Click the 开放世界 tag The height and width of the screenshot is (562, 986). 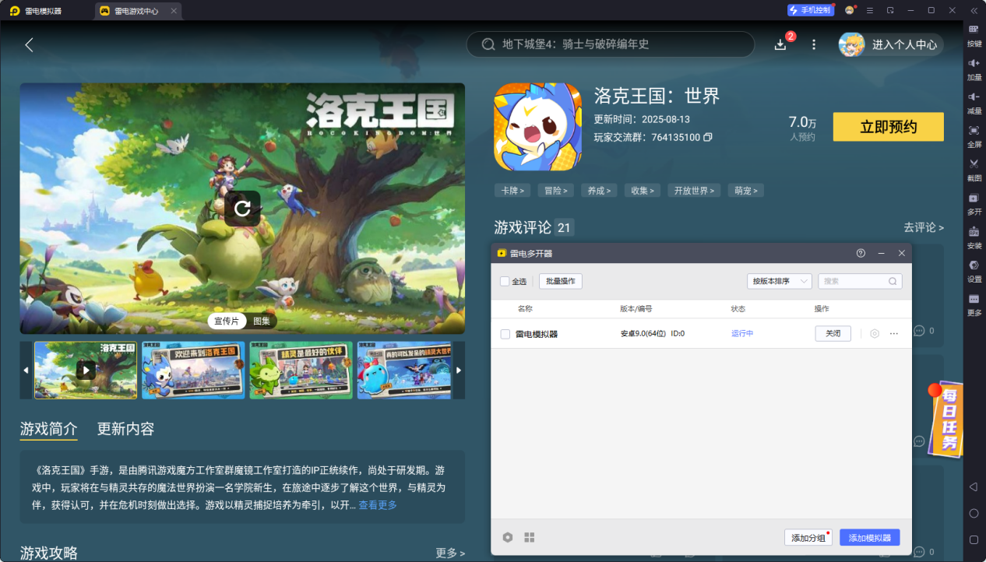[x=695, y=190]
